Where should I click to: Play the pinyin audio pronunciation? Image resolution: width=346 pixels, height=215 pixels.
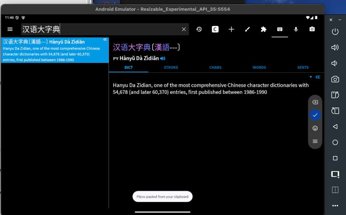163,58
